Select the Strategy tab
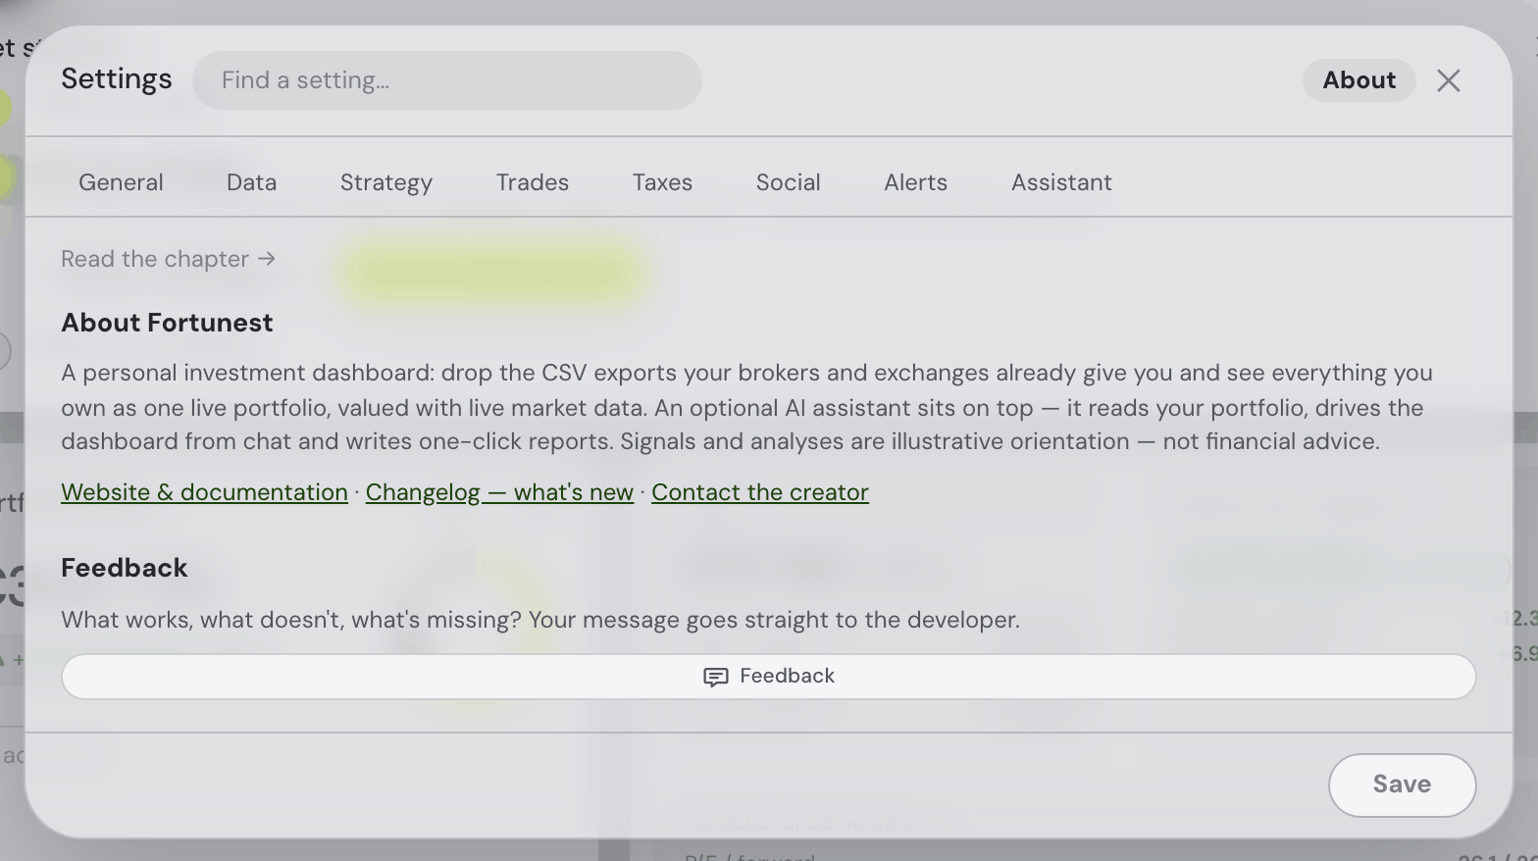The image size is (1538, 861). pos(386,182)
